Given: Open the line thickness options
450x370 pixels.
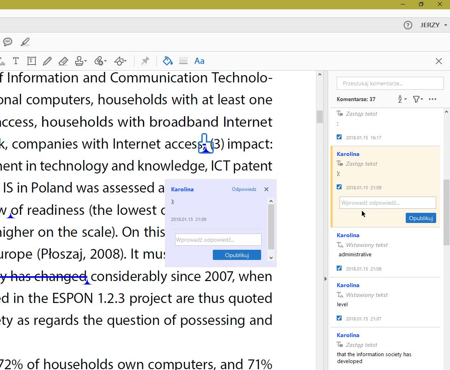Looking at the screenshot, I should click(183, 61).
